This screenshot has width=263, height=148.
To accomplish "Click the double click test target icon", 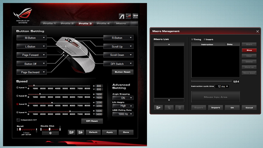I will coord(50,133).
